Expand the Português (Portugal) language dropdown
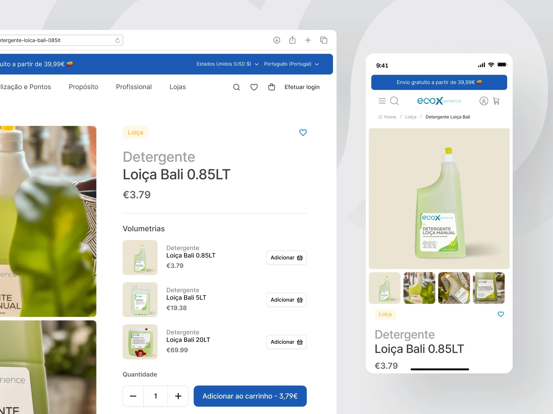This screenshot has width=553, height=414. coord(291,64)
